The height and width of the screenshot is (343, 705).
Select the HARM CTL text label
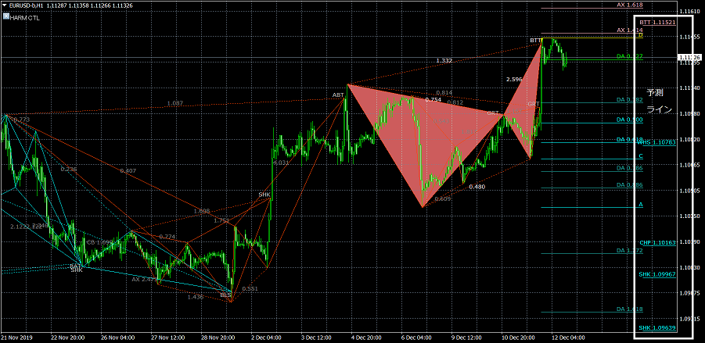tap(24, 17)
